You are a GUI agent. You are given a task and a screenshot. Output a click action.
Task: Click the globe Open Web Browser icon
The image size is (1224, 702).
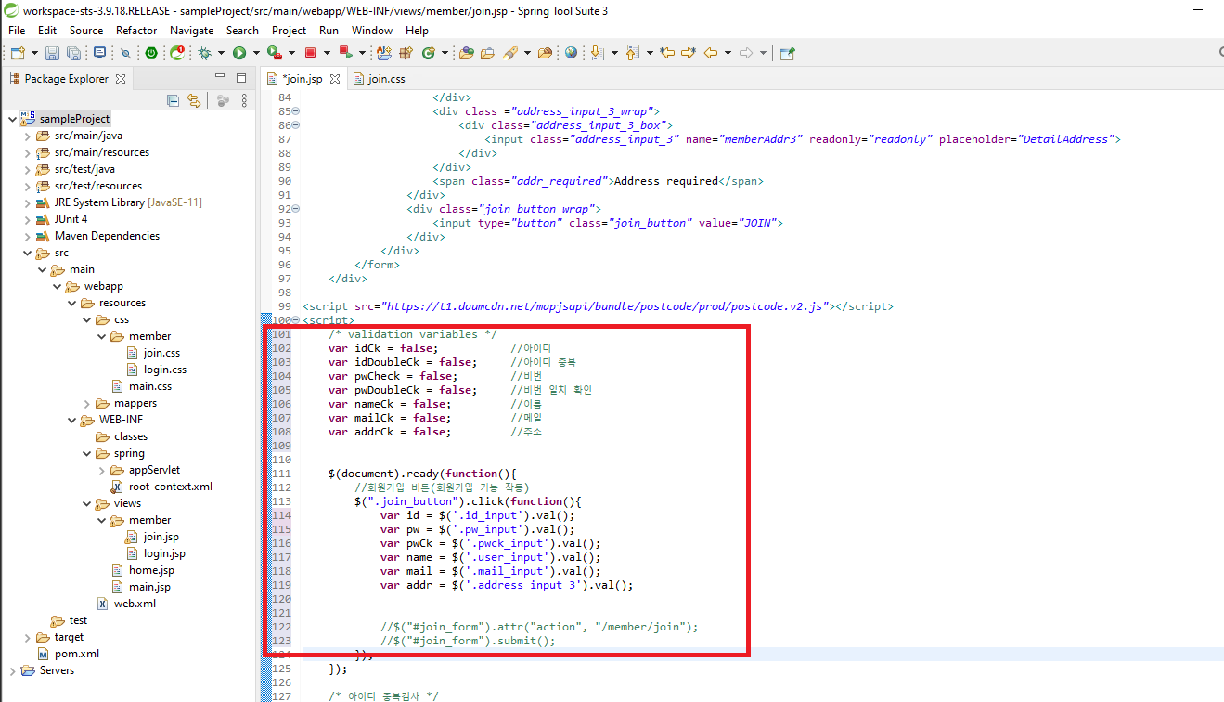pos(571,53)
